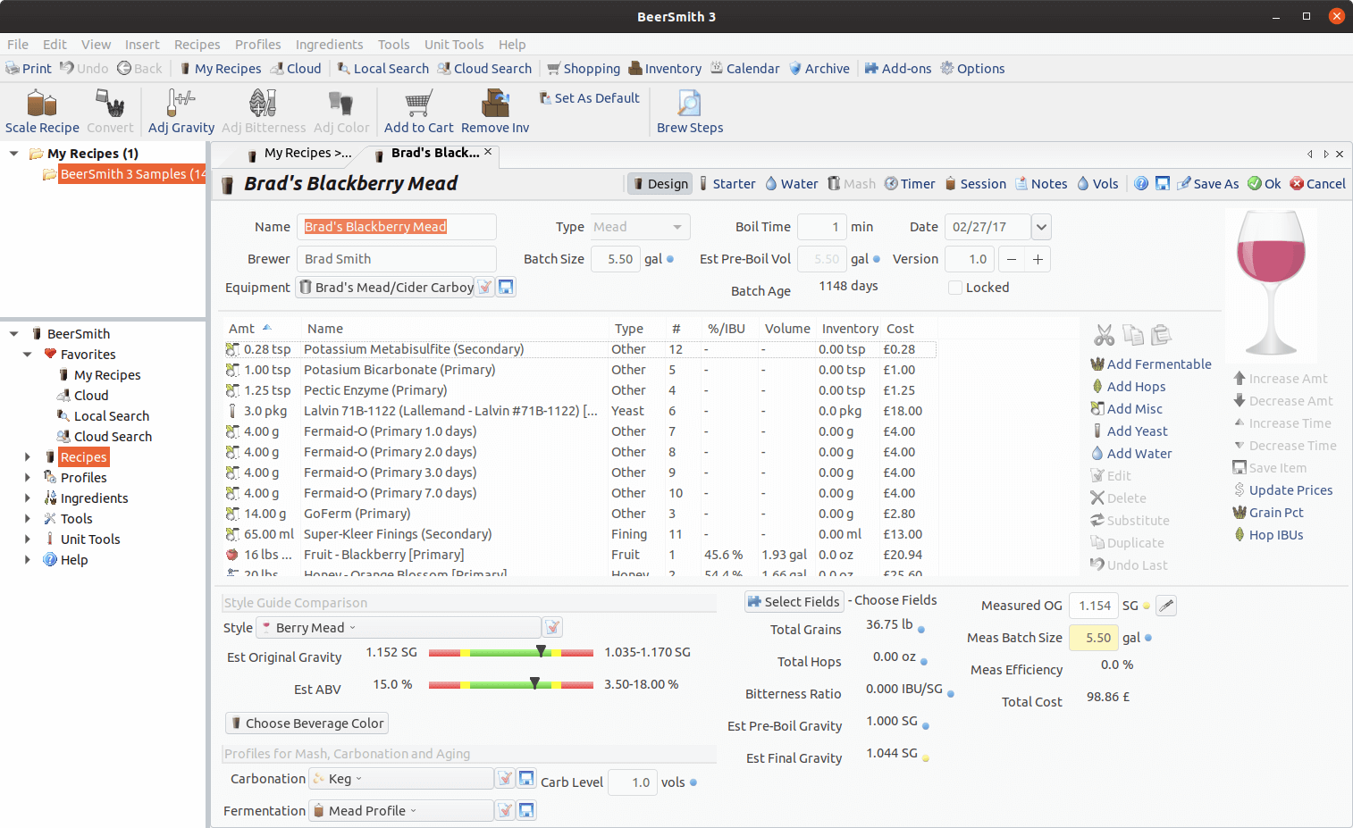Screen dimensions: 1353x828
Task: Open the Grain Pct tool
Action: [1267, 513]
